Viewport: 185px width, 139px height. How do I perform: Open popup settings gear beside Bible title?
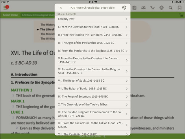tap(124, 8)
